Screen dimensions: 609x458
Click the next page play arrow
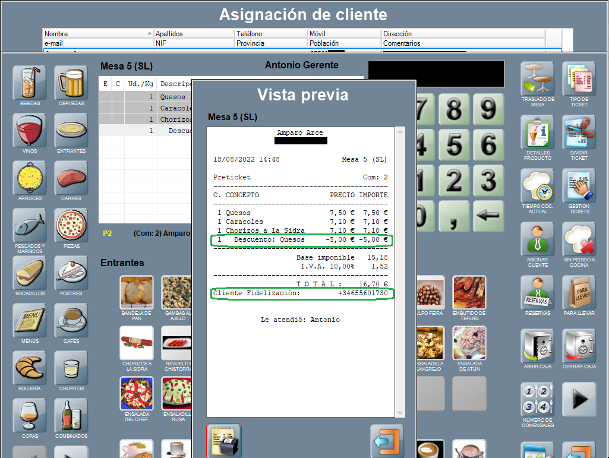coord(579,400)
